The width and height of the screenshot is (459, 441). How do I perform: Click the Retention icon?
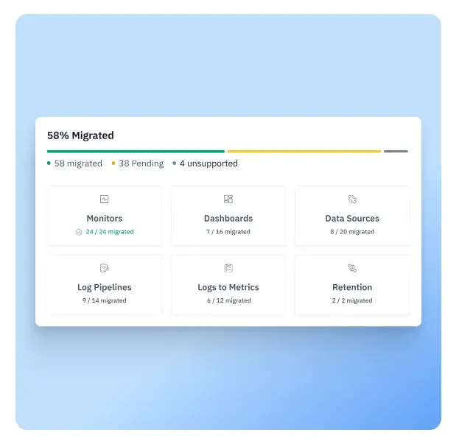pyautogui.click(x=352, y=268)
